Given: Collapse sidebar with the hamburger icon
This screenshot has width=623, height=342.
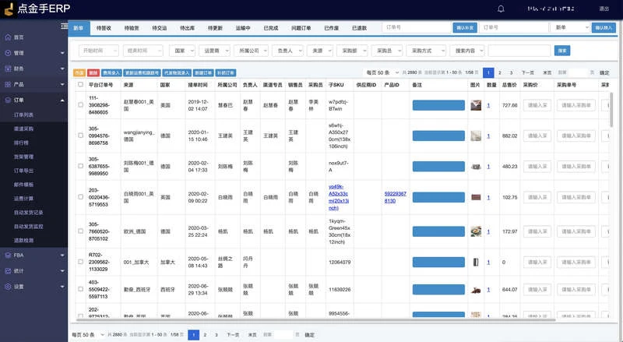Looking at the screenshot, I should click(65, 26).
